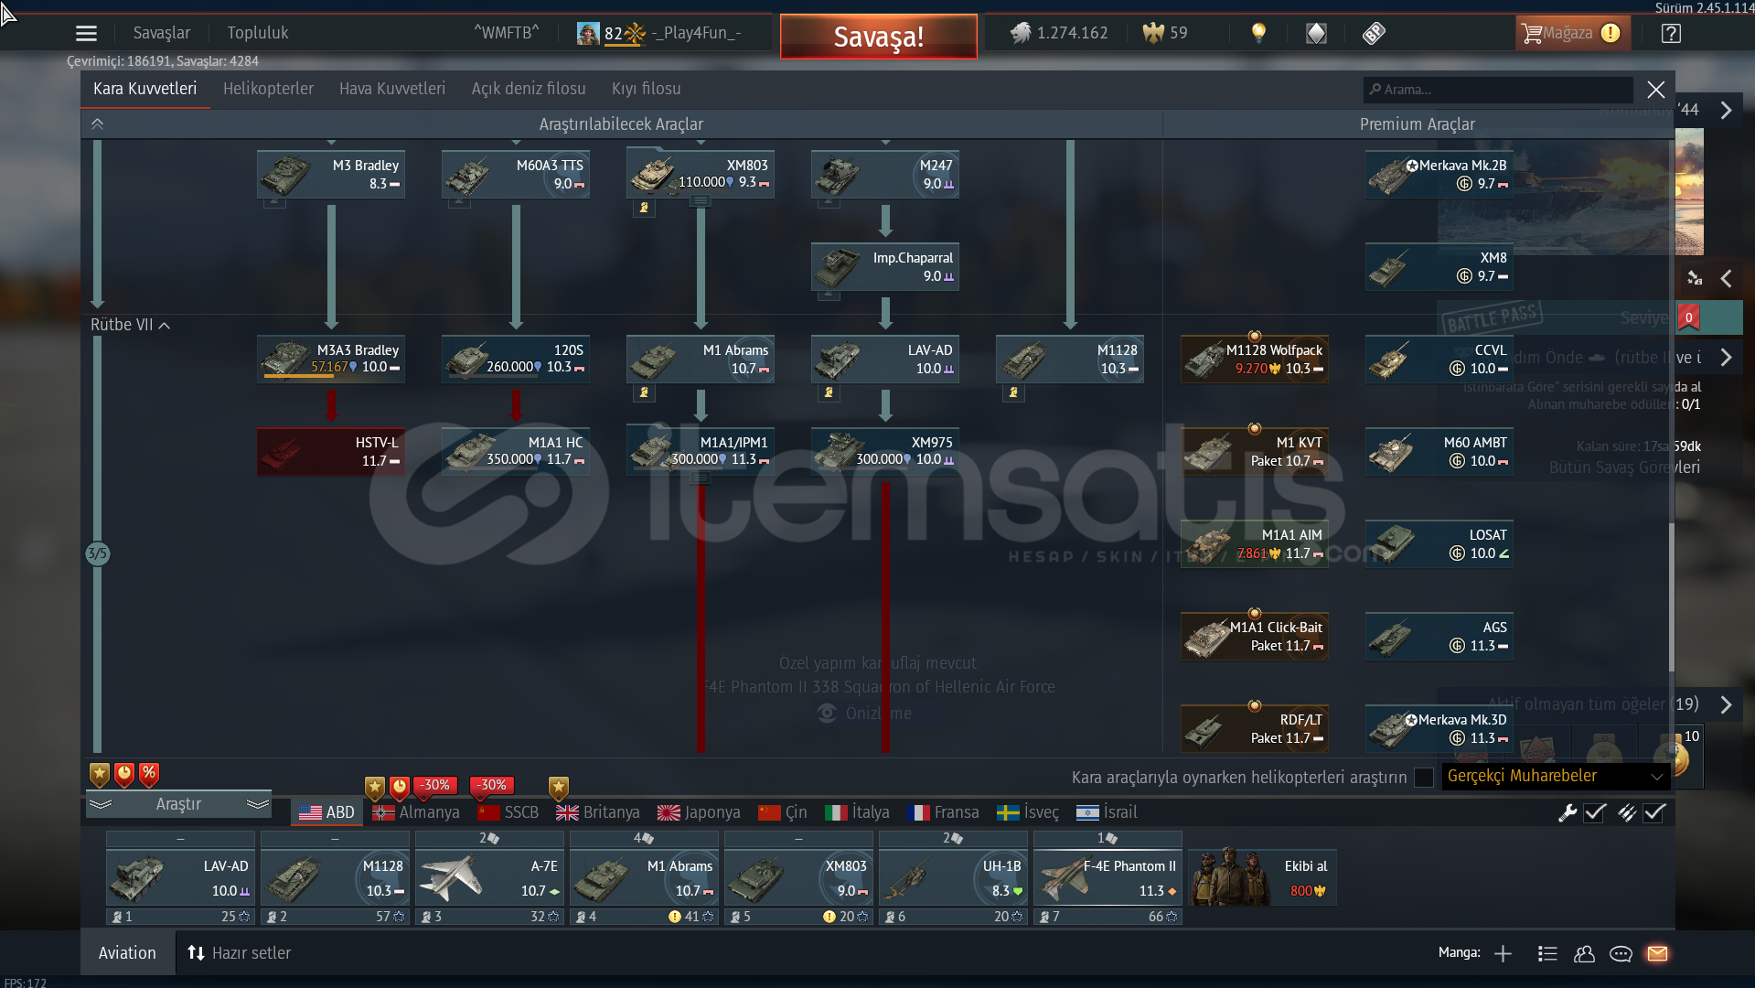Click the Arama search field

1499,90
